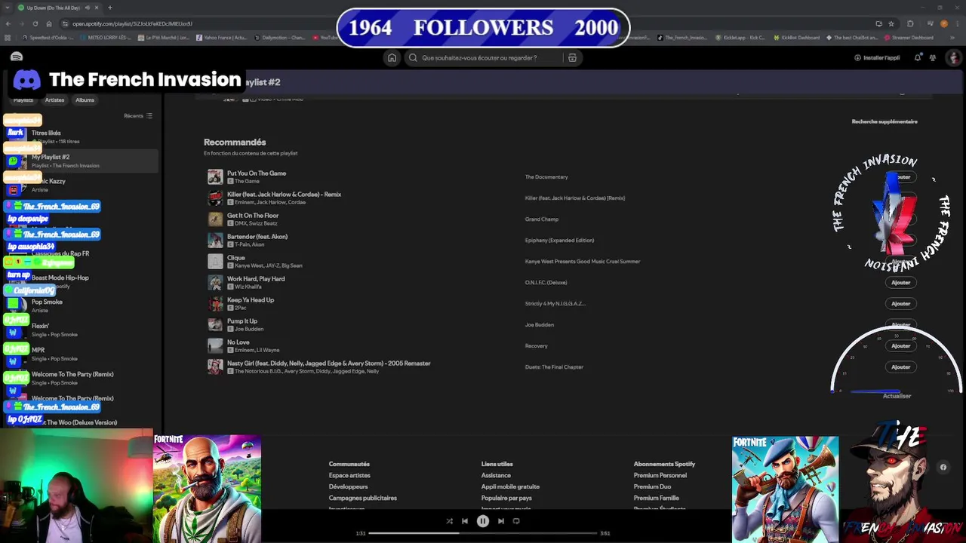Open Espace artistes footer link
Viewport: 966px width, 543px height.
[x=349, y=475]
